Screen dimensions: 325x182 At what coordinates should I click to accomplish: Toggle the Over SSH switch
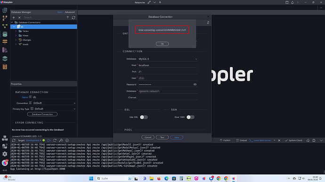[x=190, y=117]
